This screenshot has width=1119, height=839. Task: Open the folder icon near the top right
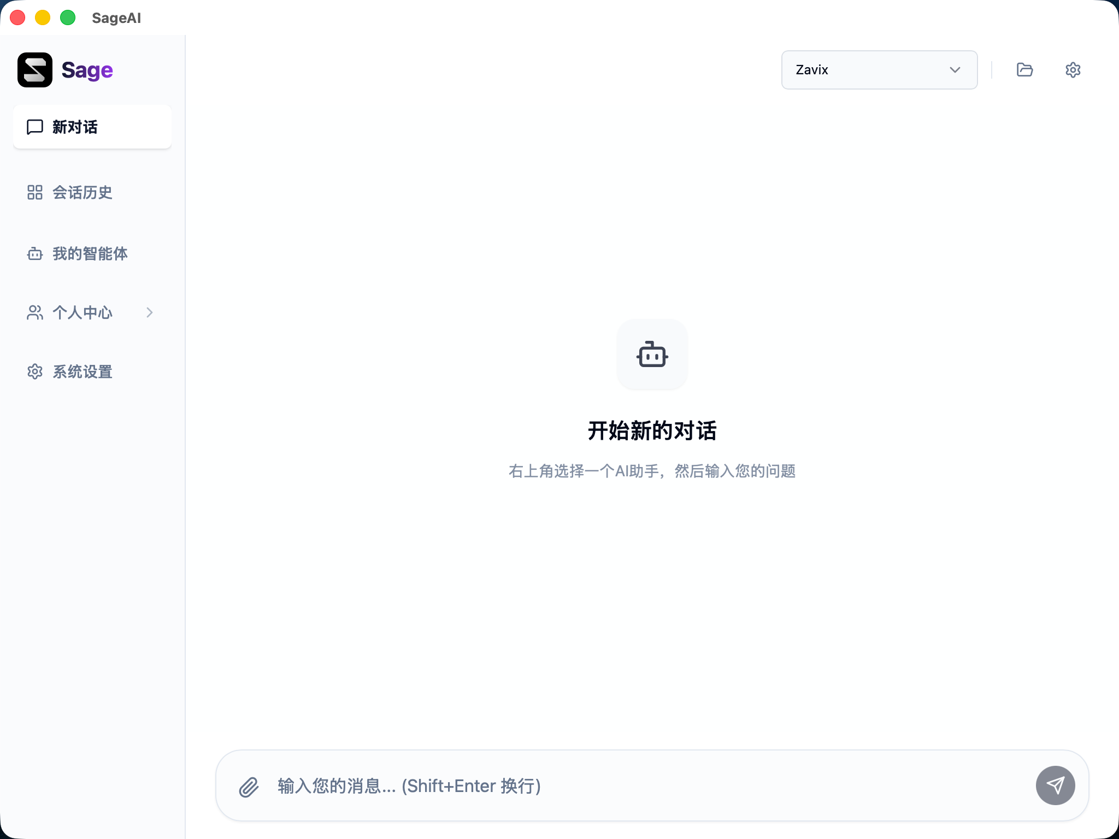coord(1024,69)
